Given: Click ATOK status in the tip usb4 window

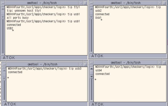Looking at the screenshot, I should [x=98, y=104].
